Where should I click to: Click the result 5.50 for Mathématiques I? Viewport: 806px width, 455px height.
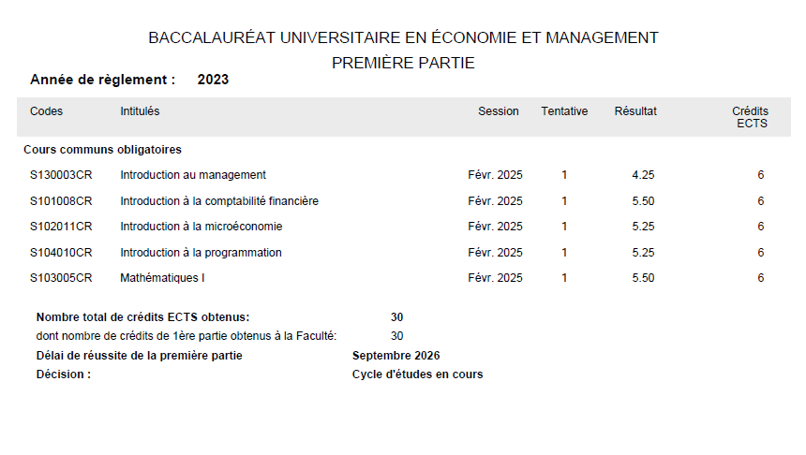[643, 277]
